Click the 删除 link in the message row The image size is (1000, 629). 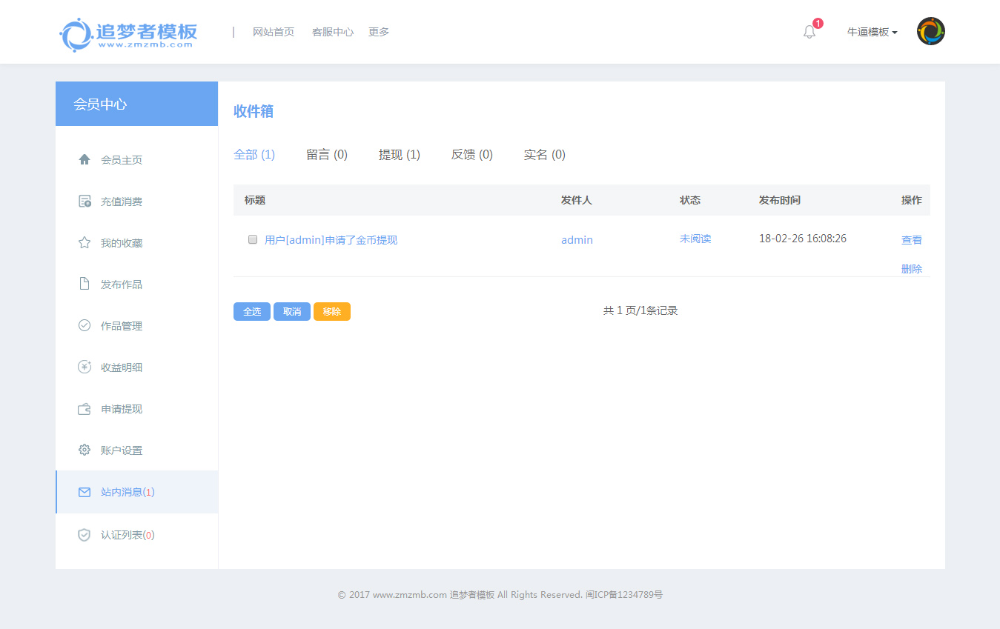coord(911,269)
